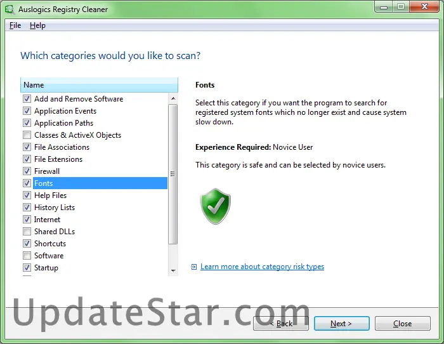Uncheck the Internet checkbox
The image size is (444, 344).
(27, 220)
